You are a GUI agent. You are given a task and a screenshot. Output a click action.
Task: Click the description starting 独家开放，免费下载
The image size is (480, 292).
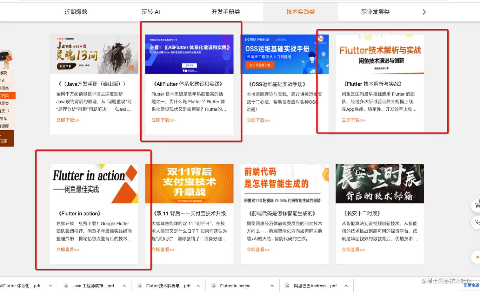coord(94,231)
